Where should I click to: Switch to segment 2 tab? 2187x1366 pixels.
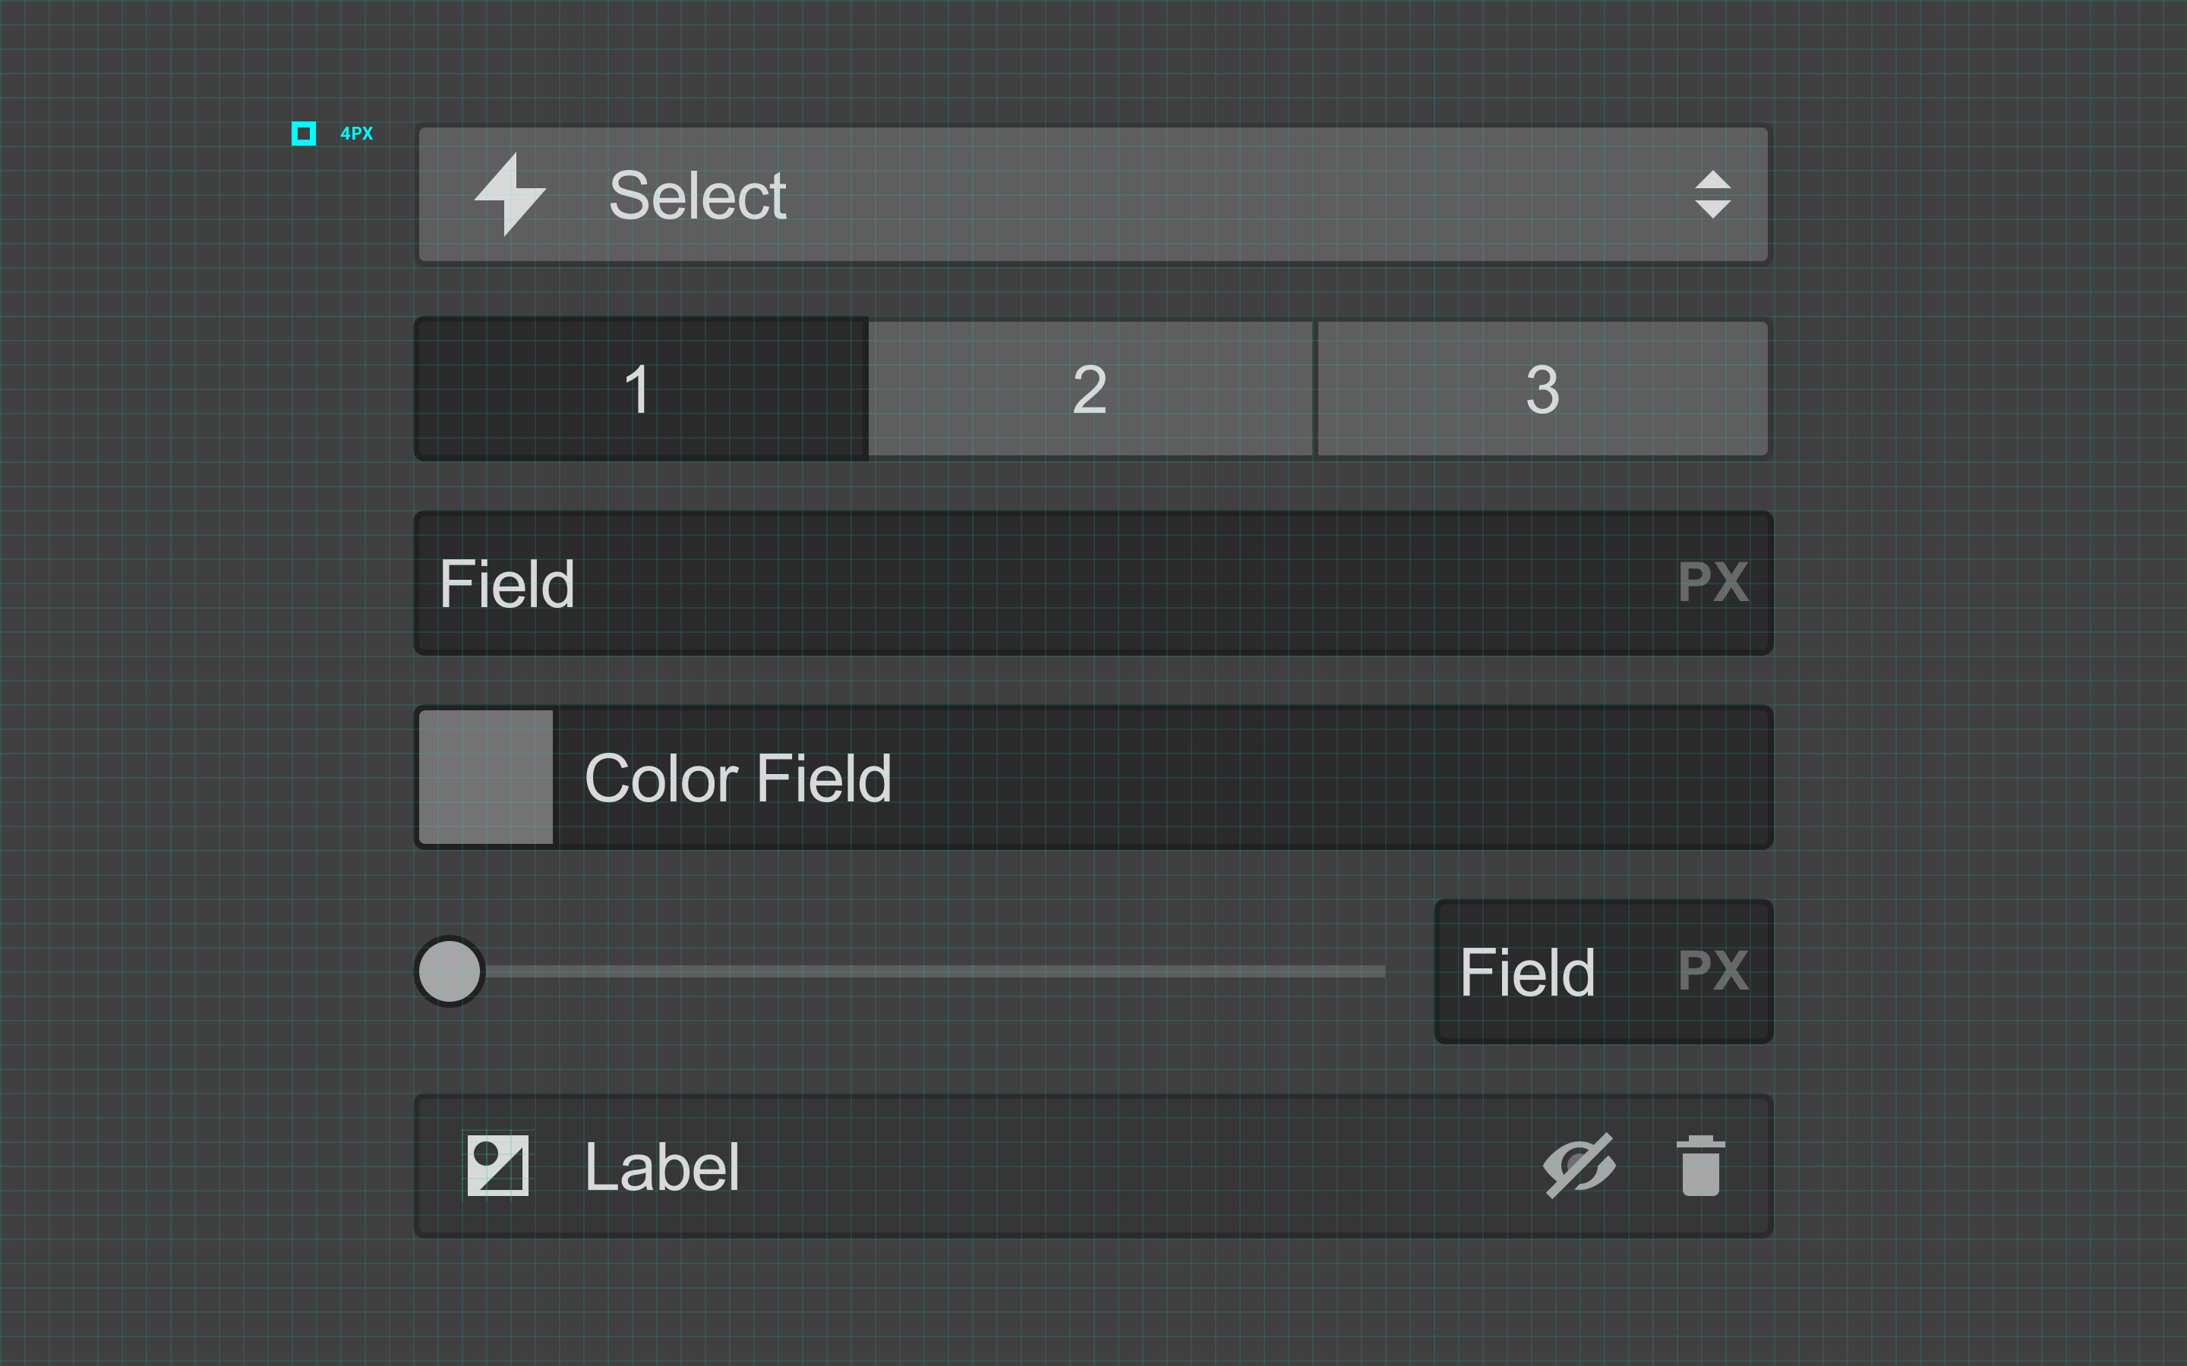[x=1090, y=389]
